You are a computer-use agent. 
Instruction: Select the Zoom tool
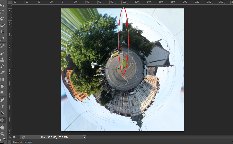pos(2,134)
